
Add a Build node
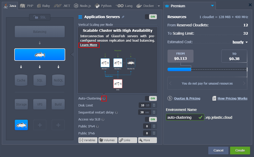pos(58,104)
